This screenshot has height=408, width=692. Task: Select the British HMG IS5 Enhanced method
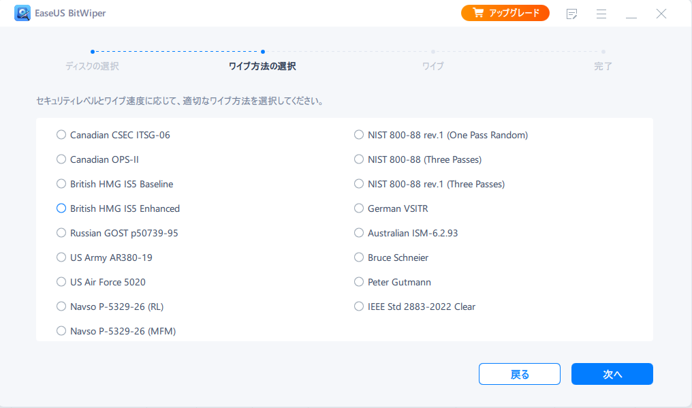click(x=61, y=208)
